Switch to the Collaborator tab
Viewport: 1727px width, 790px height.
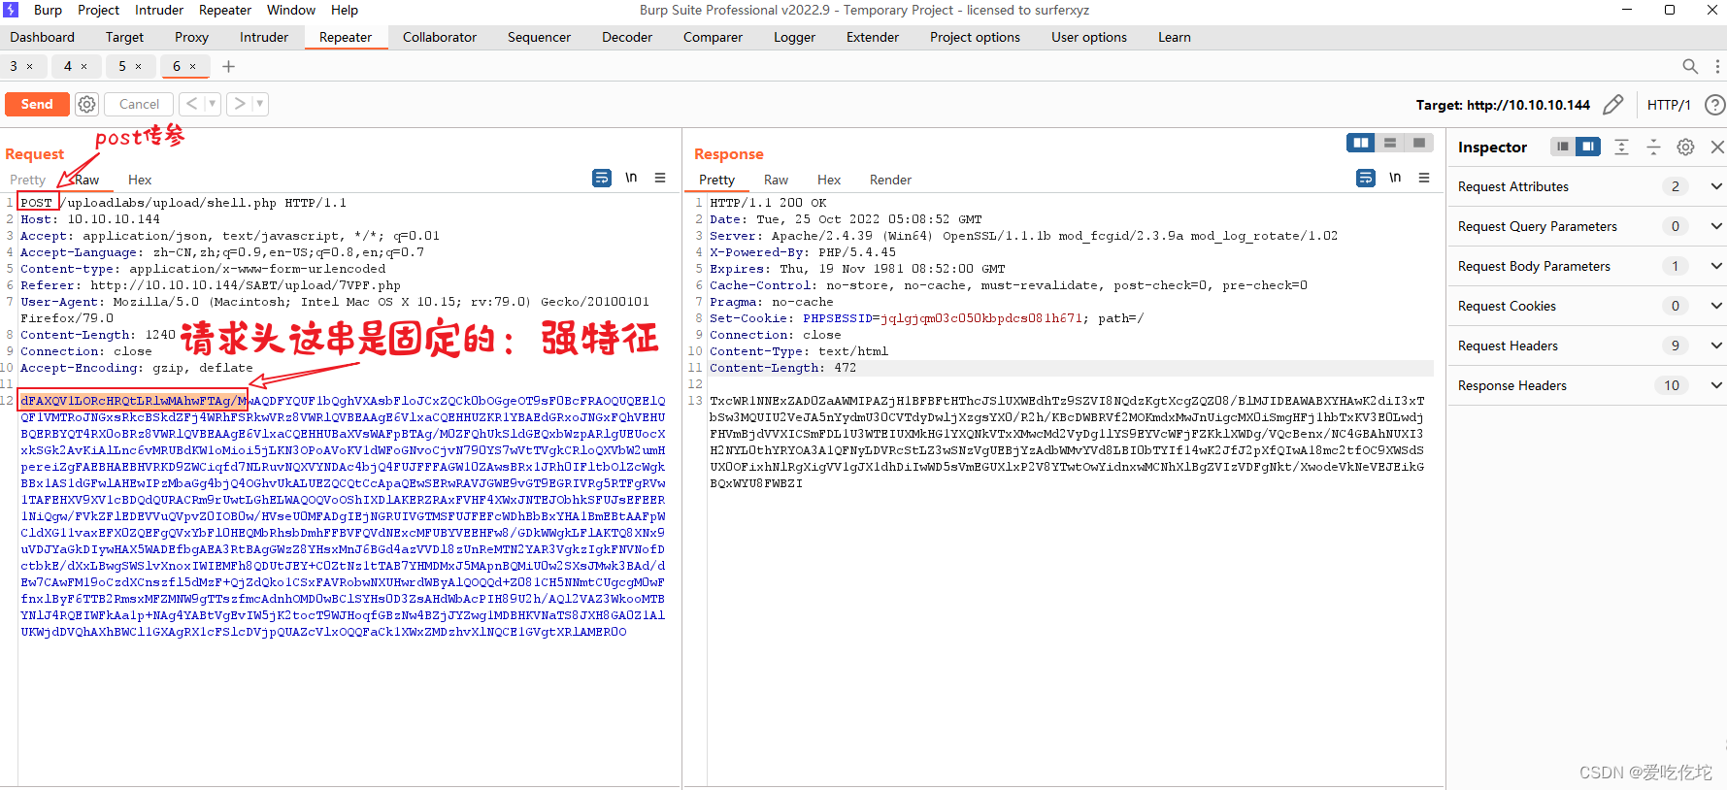[x=440, y=37]
